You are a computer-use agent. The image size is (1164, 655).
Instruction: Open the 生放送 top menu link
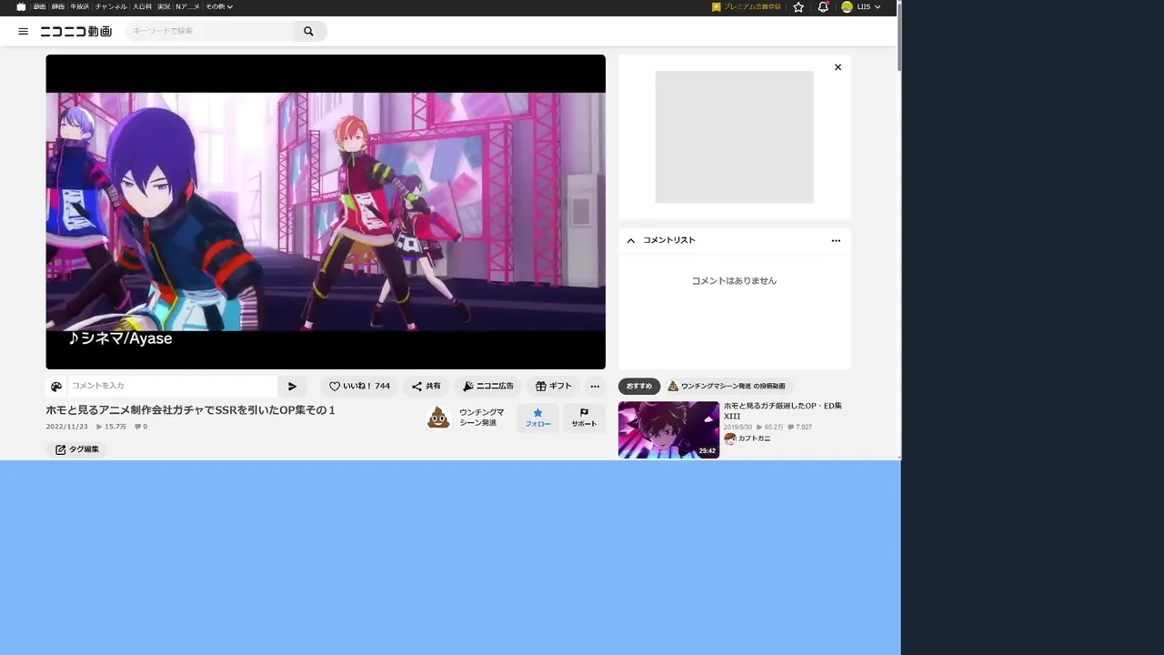pos(80,6)
